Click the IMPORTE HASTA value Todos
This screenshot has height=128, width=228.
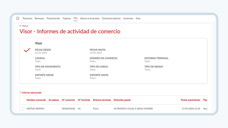tap(93, 78)
